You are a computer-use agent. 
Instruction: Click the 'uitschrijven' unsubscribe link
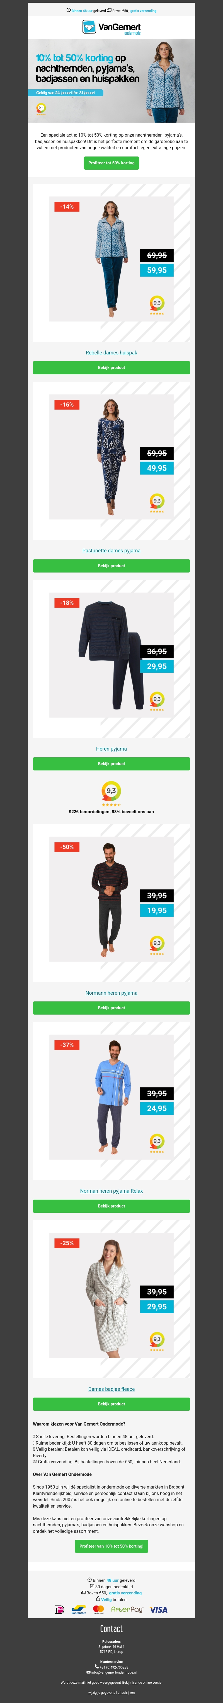[126, 1692]
